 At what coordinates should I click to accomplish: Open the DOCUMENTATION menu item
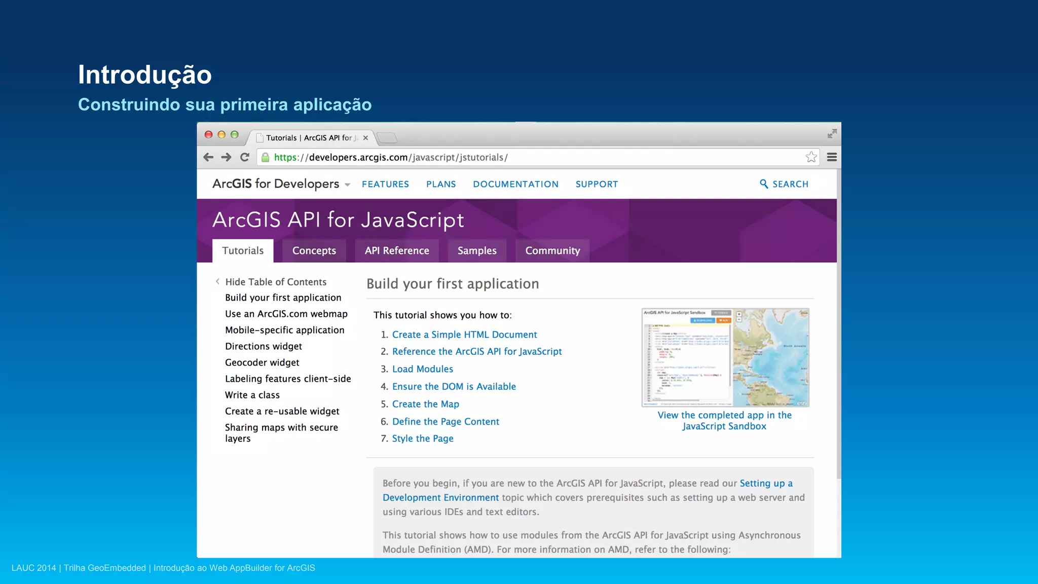pos(515,184)
